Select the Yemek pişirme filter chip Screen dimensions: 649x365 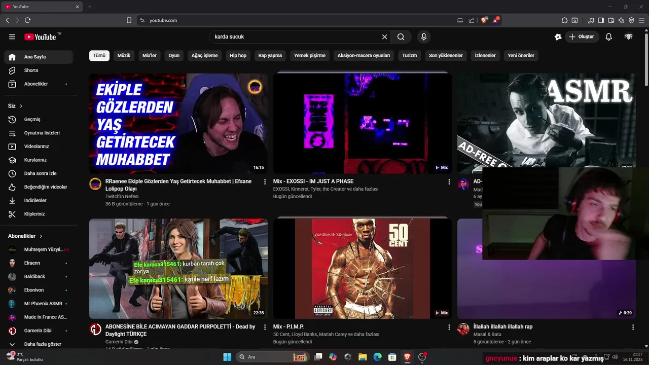pos(310,55)
